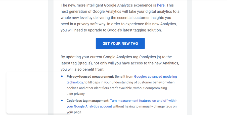The height and width of the screenshot is (115, 227).
Task: Click the "Privacy-focused measurement:" bold heading
Action: [90, 77]
